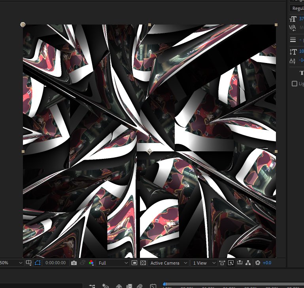Click the baseline shift value -14
Image resolution: width=304 pixels, height=288 pixels.
click(302, 60)
